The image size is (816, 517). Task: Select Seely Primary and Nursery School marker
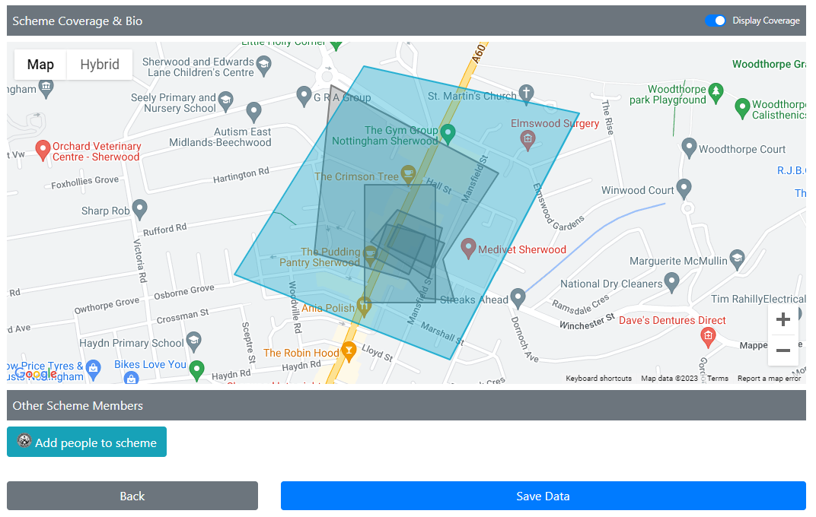pyautogui.click(x=225, y=101)
